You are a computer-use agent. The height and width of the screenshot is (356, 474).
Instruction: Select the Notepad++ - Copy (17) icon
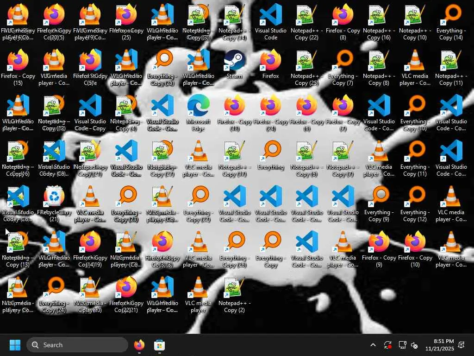234,159
